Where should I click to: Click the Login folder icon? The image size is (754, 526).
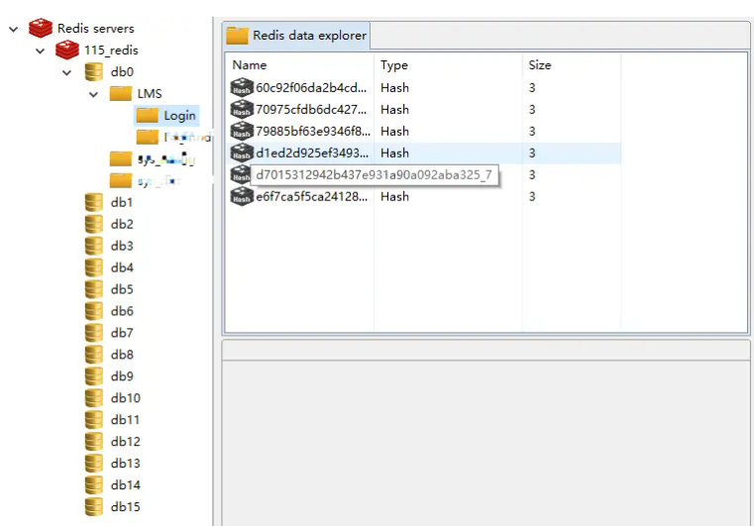pos(147,116)
